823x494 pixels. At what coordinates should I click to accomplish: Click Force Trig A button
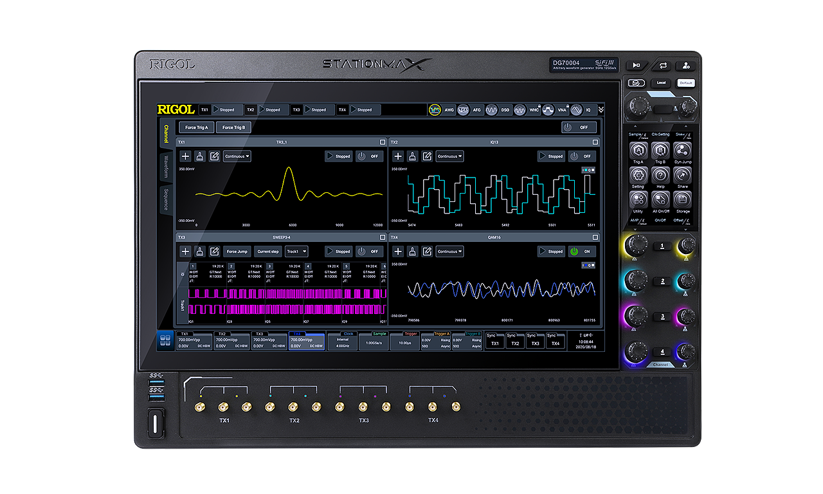(x=196, y=127)
